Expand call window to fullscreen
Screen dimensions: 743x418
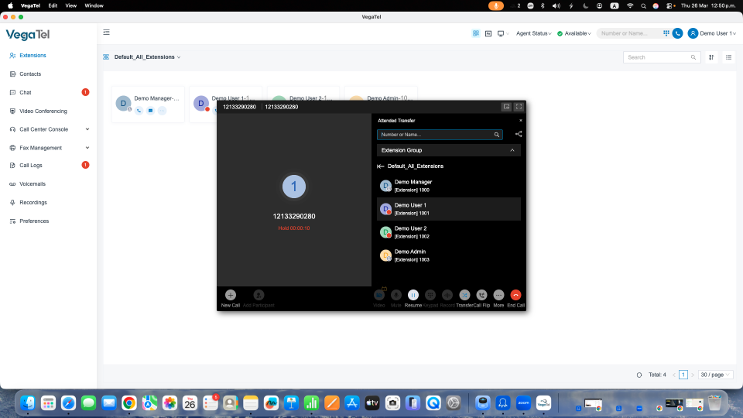coord(519,107)
